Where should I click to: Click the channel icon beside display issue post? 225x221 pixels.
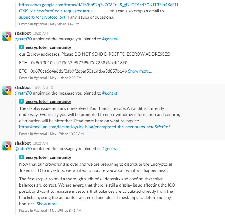coord(21,101)
